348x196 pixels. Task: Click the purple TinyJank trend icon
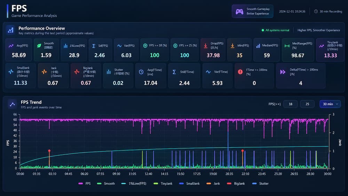[321, 46]
